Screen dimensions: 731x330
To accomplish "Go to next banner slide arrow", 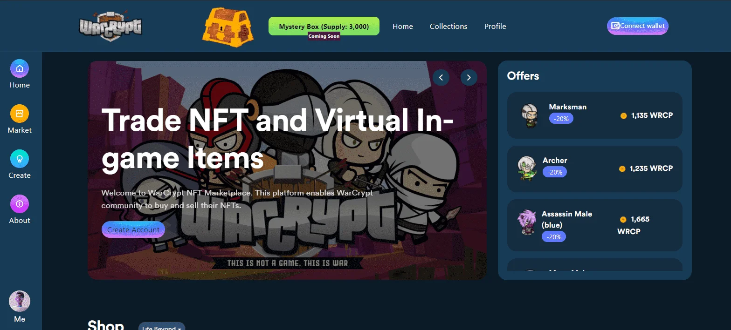I will pyautogui.click(x=469, y=77).
